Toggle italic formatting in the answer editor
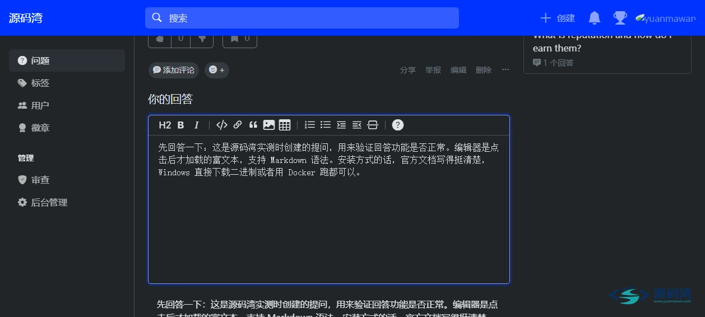This screenshot has width=705, height=317. pos(196,125)
